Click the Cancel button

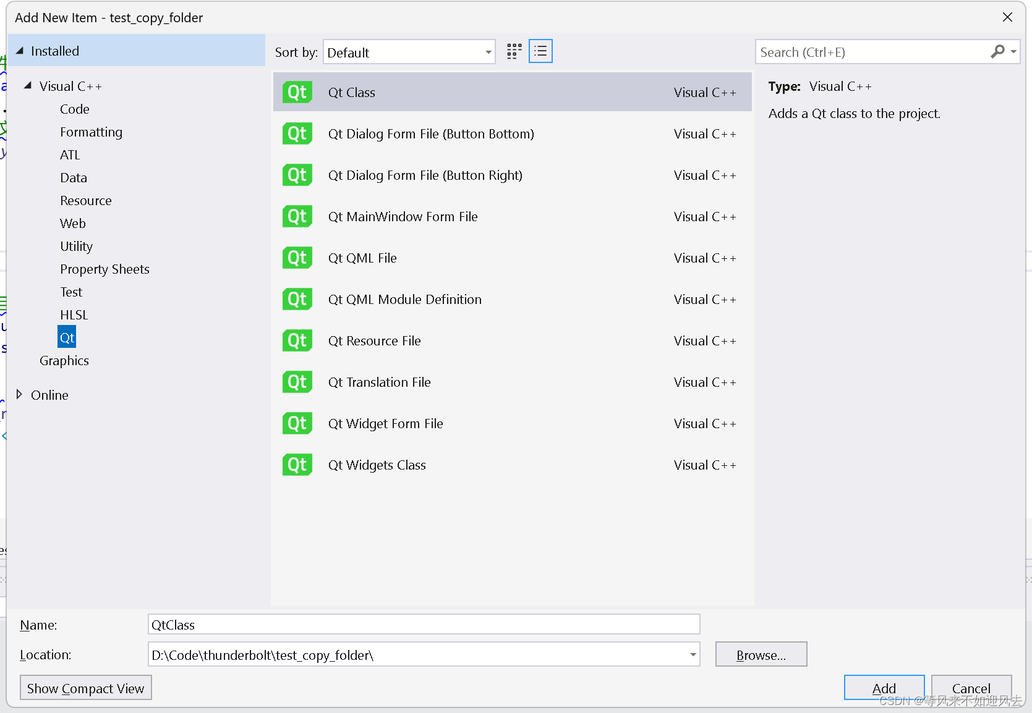click(x=971, y=688)
